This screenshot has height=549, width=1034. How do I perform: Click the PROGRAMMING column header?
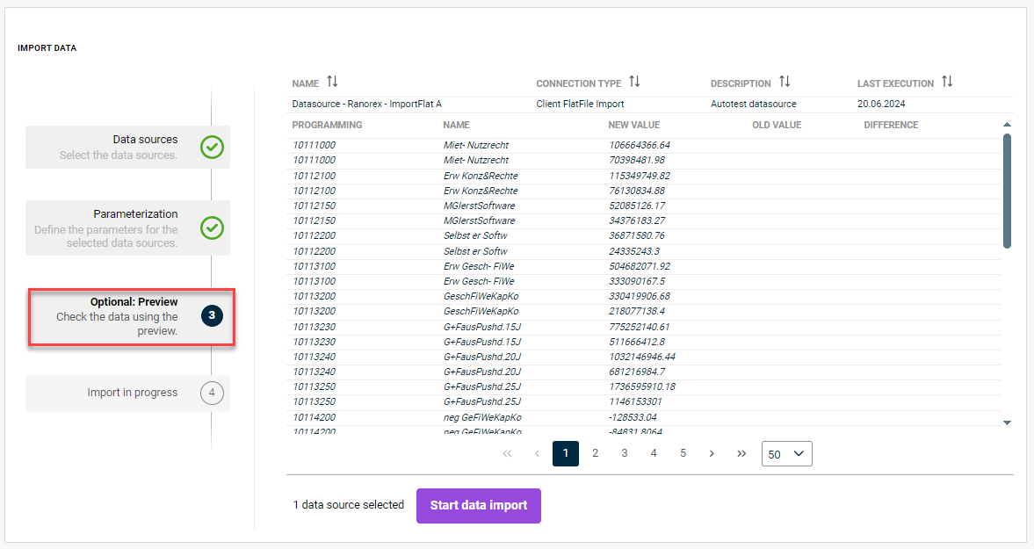click(327, 125)
